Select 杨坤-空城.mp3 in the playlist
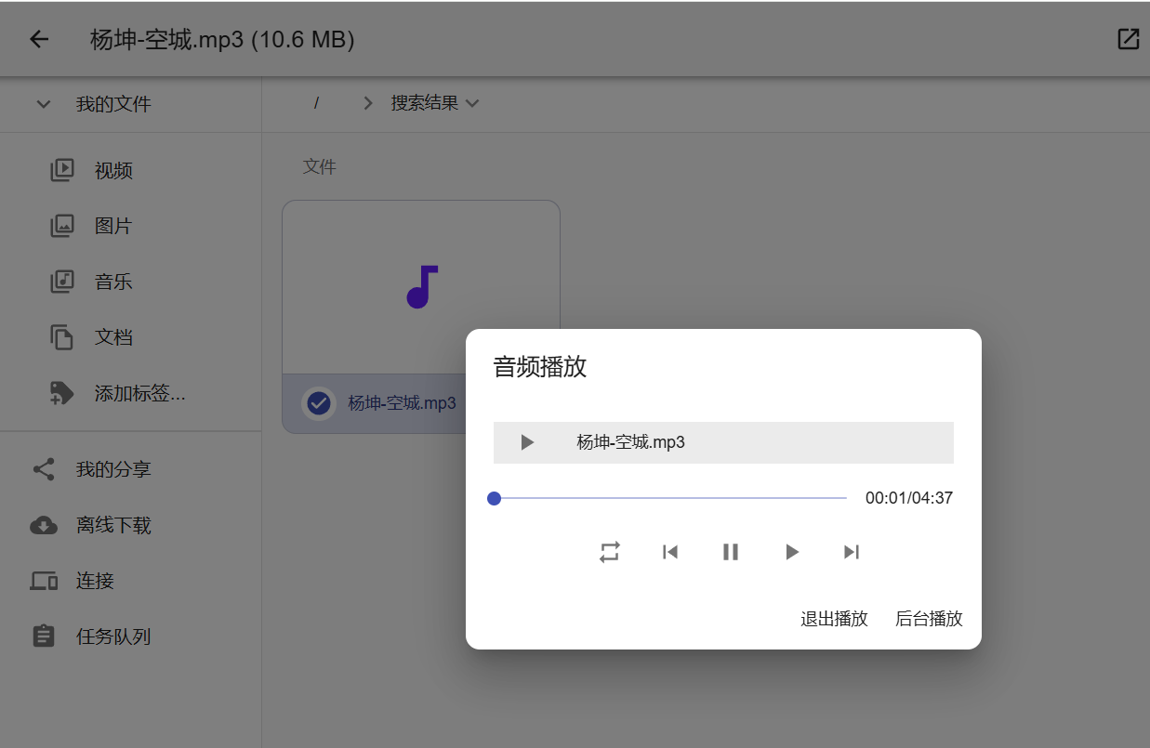Viewport: 1150px width, 748px height. (x=630, y=442)
